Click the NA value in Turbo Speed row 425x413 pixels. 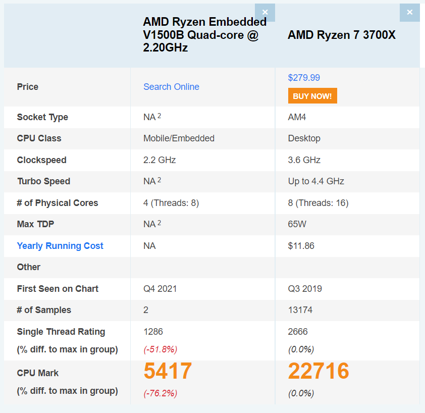click(152, 181)
